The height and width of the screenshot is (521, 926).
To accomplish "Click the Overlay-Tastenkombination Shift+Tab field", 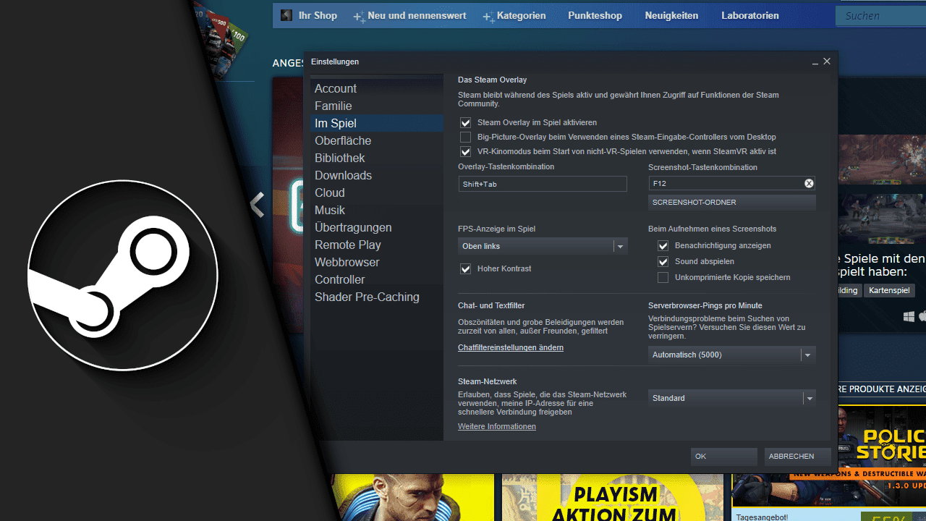I will click(543, 184).
